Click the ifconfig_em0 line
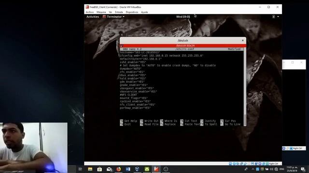The image size is (309, 173). (x=161, y=56)
